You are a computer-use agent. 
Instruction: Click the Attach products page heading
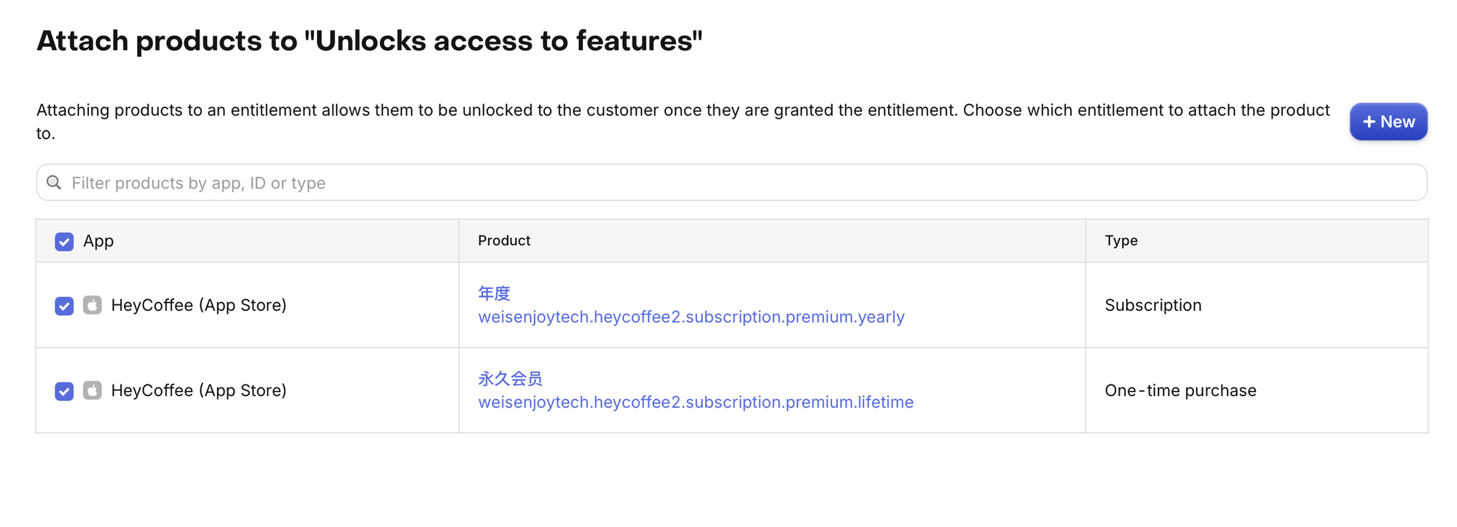tap(369, 41)
